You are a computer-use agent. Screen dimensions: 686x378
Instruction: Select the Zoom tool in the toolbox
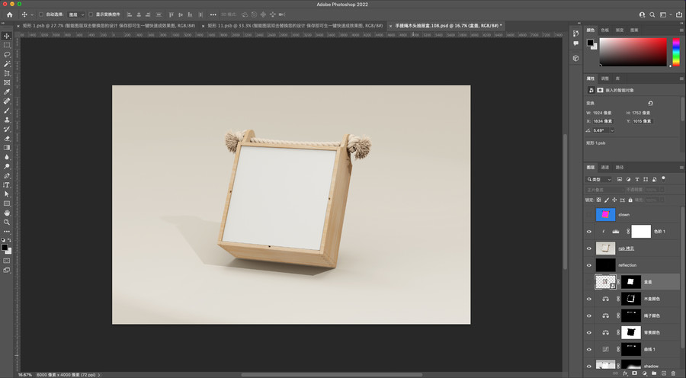(7, 223)
